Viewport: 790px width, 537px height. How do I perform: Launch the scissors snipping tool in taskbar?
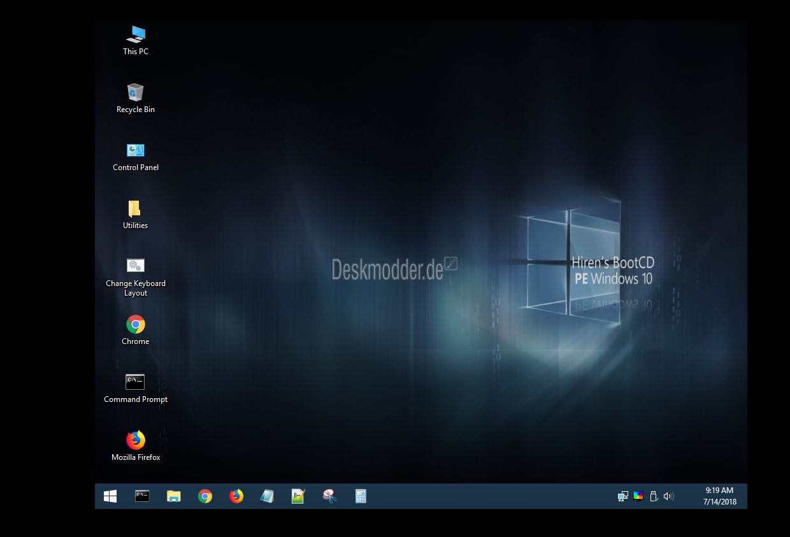[x=329, y=496]
